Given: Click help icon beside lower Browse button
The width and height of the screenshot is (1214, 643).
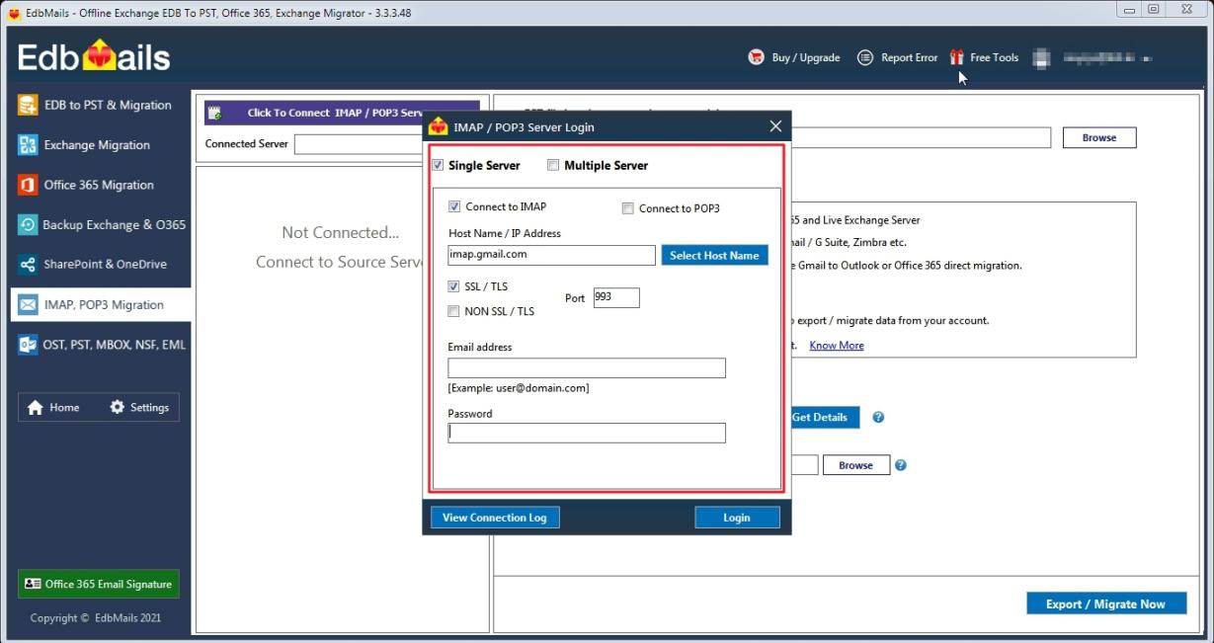Looking at the screenshot, I should 901,465.
